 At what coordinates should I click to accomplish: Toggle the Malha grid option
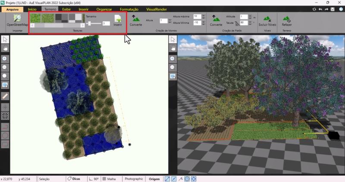tap(110, 179)
